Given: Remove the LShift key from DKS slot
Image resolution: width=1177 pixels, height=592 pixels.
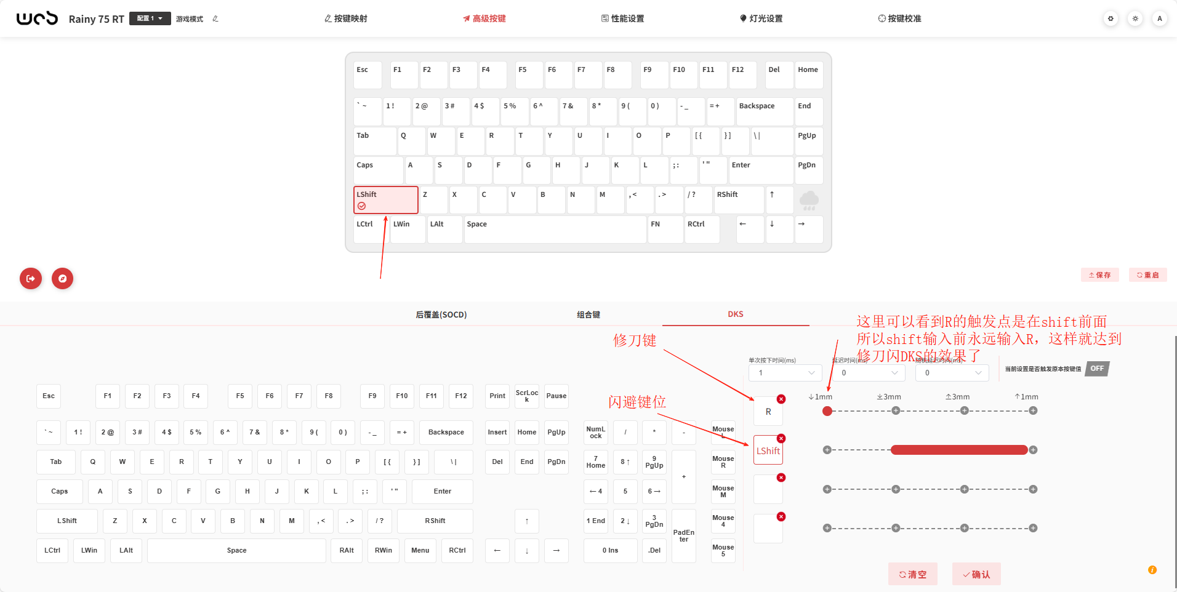Looking at the screenshot, I should (781, 438).
